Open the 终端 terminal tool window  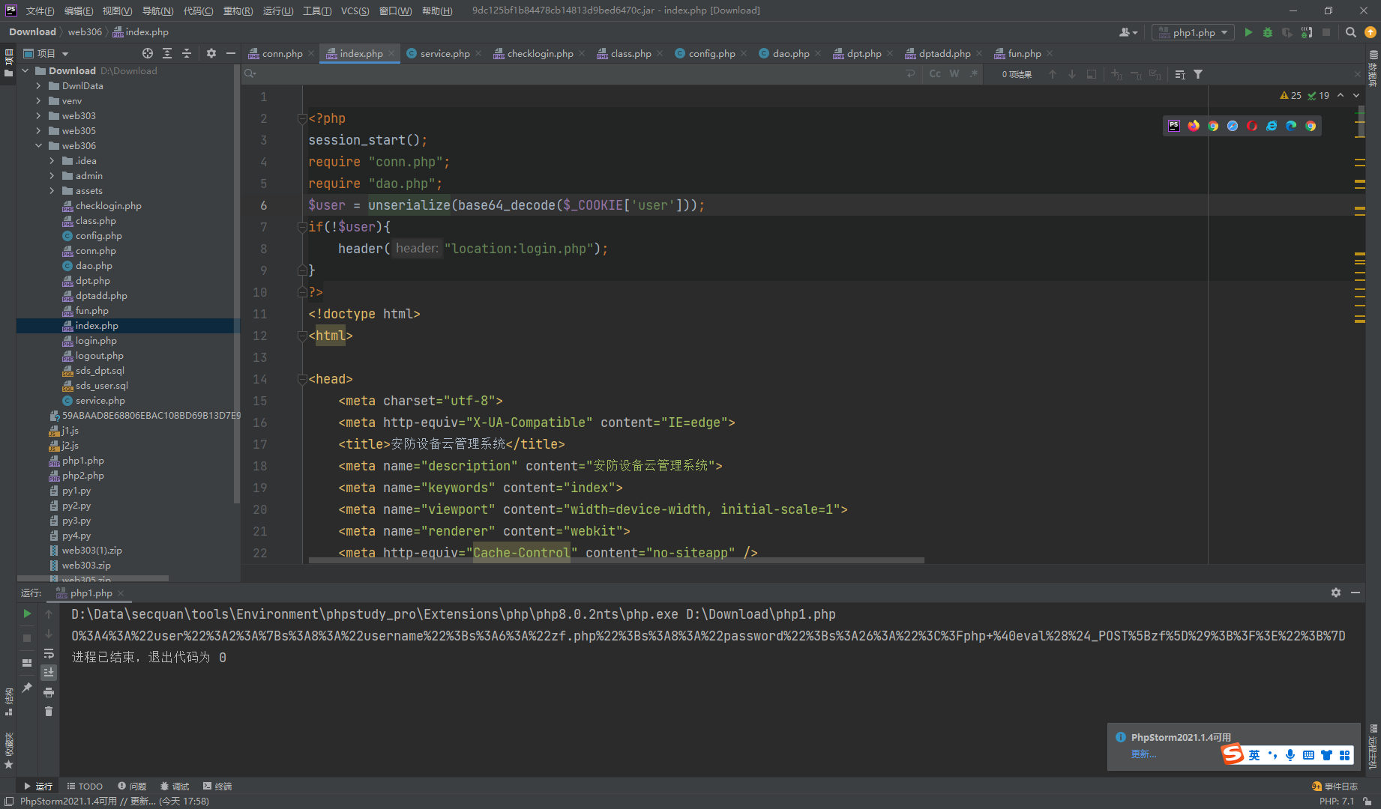click(x=217, y=787)
